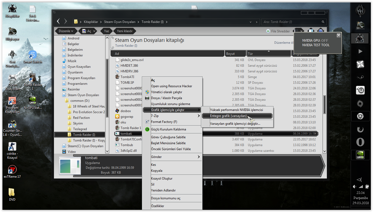
Task: Open the Düzenle dropdown menu
Action: point(66,31)
